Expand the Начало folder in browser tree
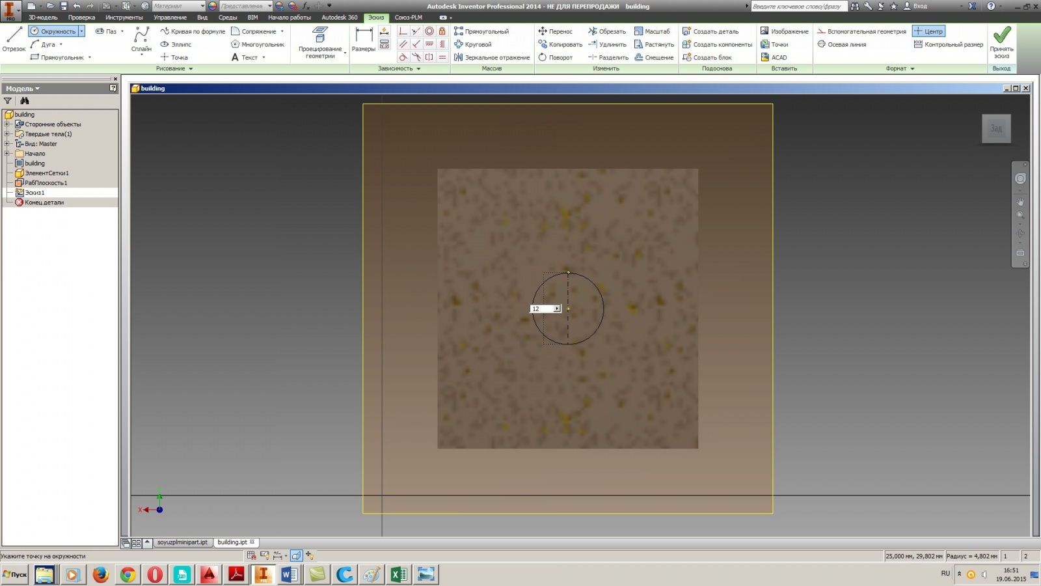1041x586 pixels. point(6,153)
